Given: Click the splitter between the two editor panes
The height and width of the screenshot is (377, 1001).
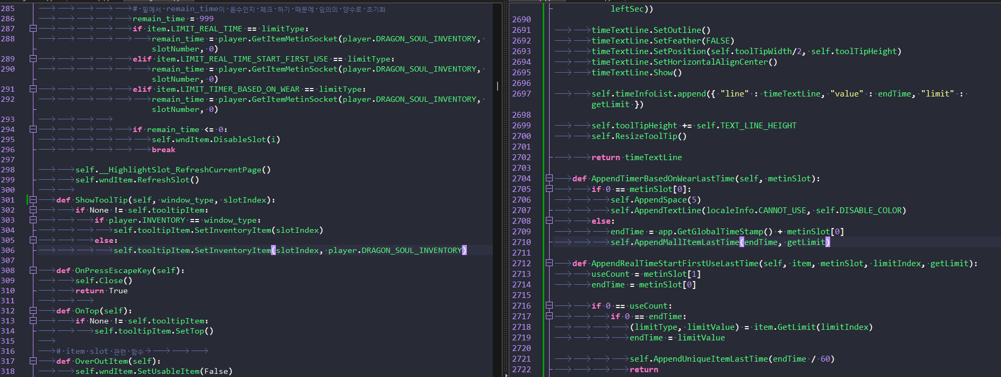Looking at the screenshot, I should 506,189.
